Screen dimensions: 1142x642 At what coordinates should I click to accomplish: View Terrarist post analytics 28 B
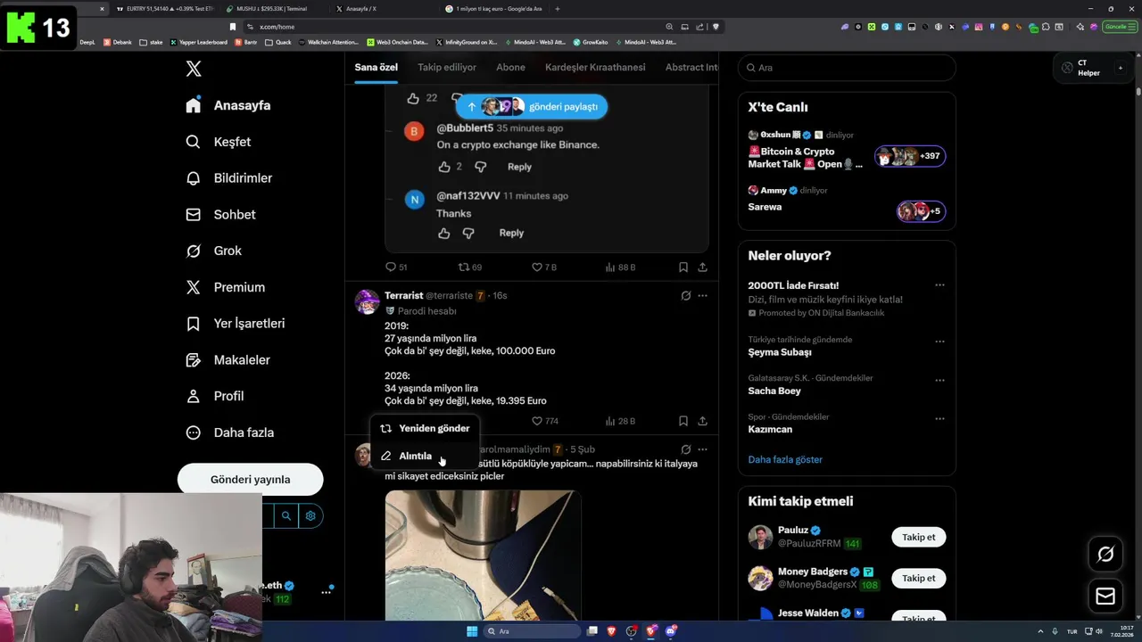coord(620,421)
